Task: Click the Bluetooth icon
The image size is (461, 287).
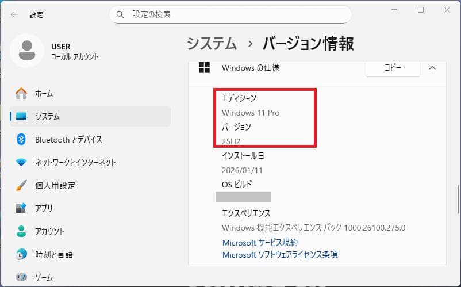Action: pyautogui.click(x=21, y=139)
